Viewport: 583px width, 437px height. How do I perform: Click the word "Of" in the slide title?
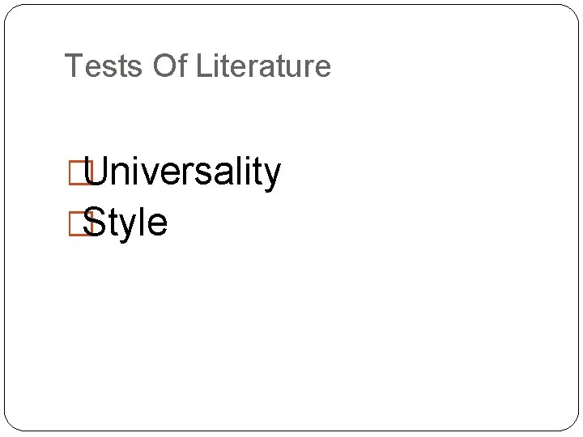click(170, 66)
